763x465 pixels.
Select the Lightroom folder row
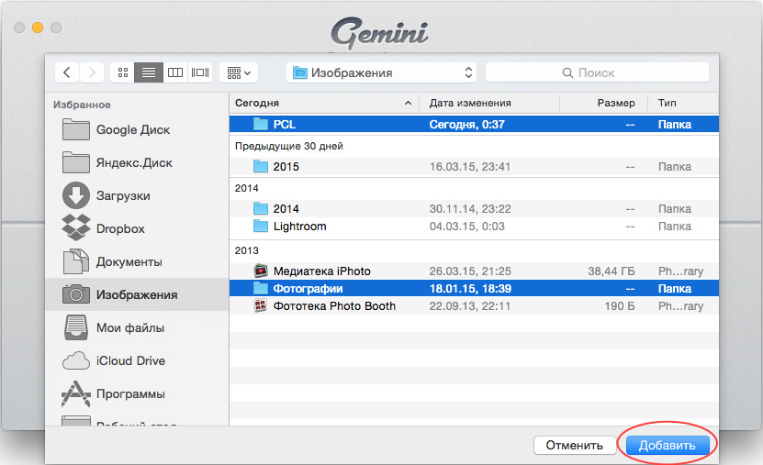click(x=299, y=227)
